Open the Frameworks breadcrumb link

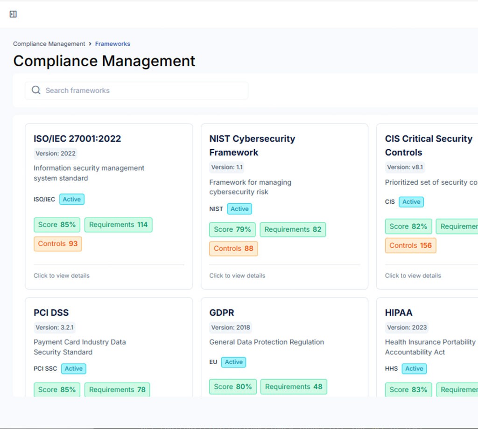[112, 44]
